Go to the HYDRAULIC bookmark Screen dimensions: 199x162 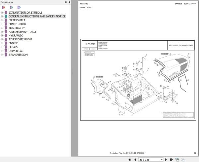pos(16,35)
